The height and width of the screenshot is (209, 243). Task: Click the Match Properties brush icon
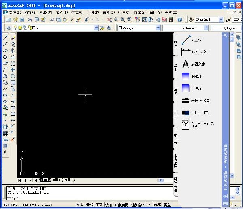click(x=79, y=20)
